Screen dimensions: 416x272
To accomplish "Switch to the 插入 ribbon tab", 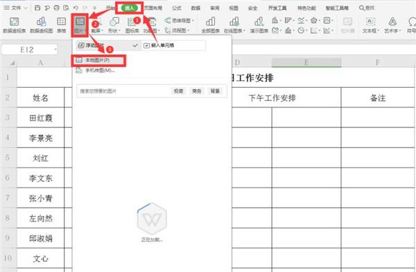I will [x=130, y=8].
